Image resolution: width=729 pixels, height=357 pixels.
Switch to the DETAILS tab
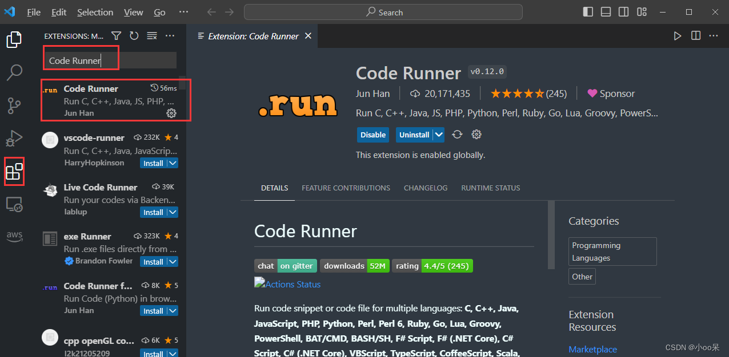pyautogui.click(x=275, y=188)
